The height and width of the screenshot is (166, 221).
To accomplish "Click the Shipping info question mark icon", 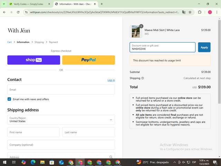I will (143, 78).
